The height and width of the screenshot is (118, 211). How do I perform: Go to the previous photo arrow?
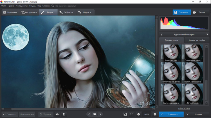[89, 114]
